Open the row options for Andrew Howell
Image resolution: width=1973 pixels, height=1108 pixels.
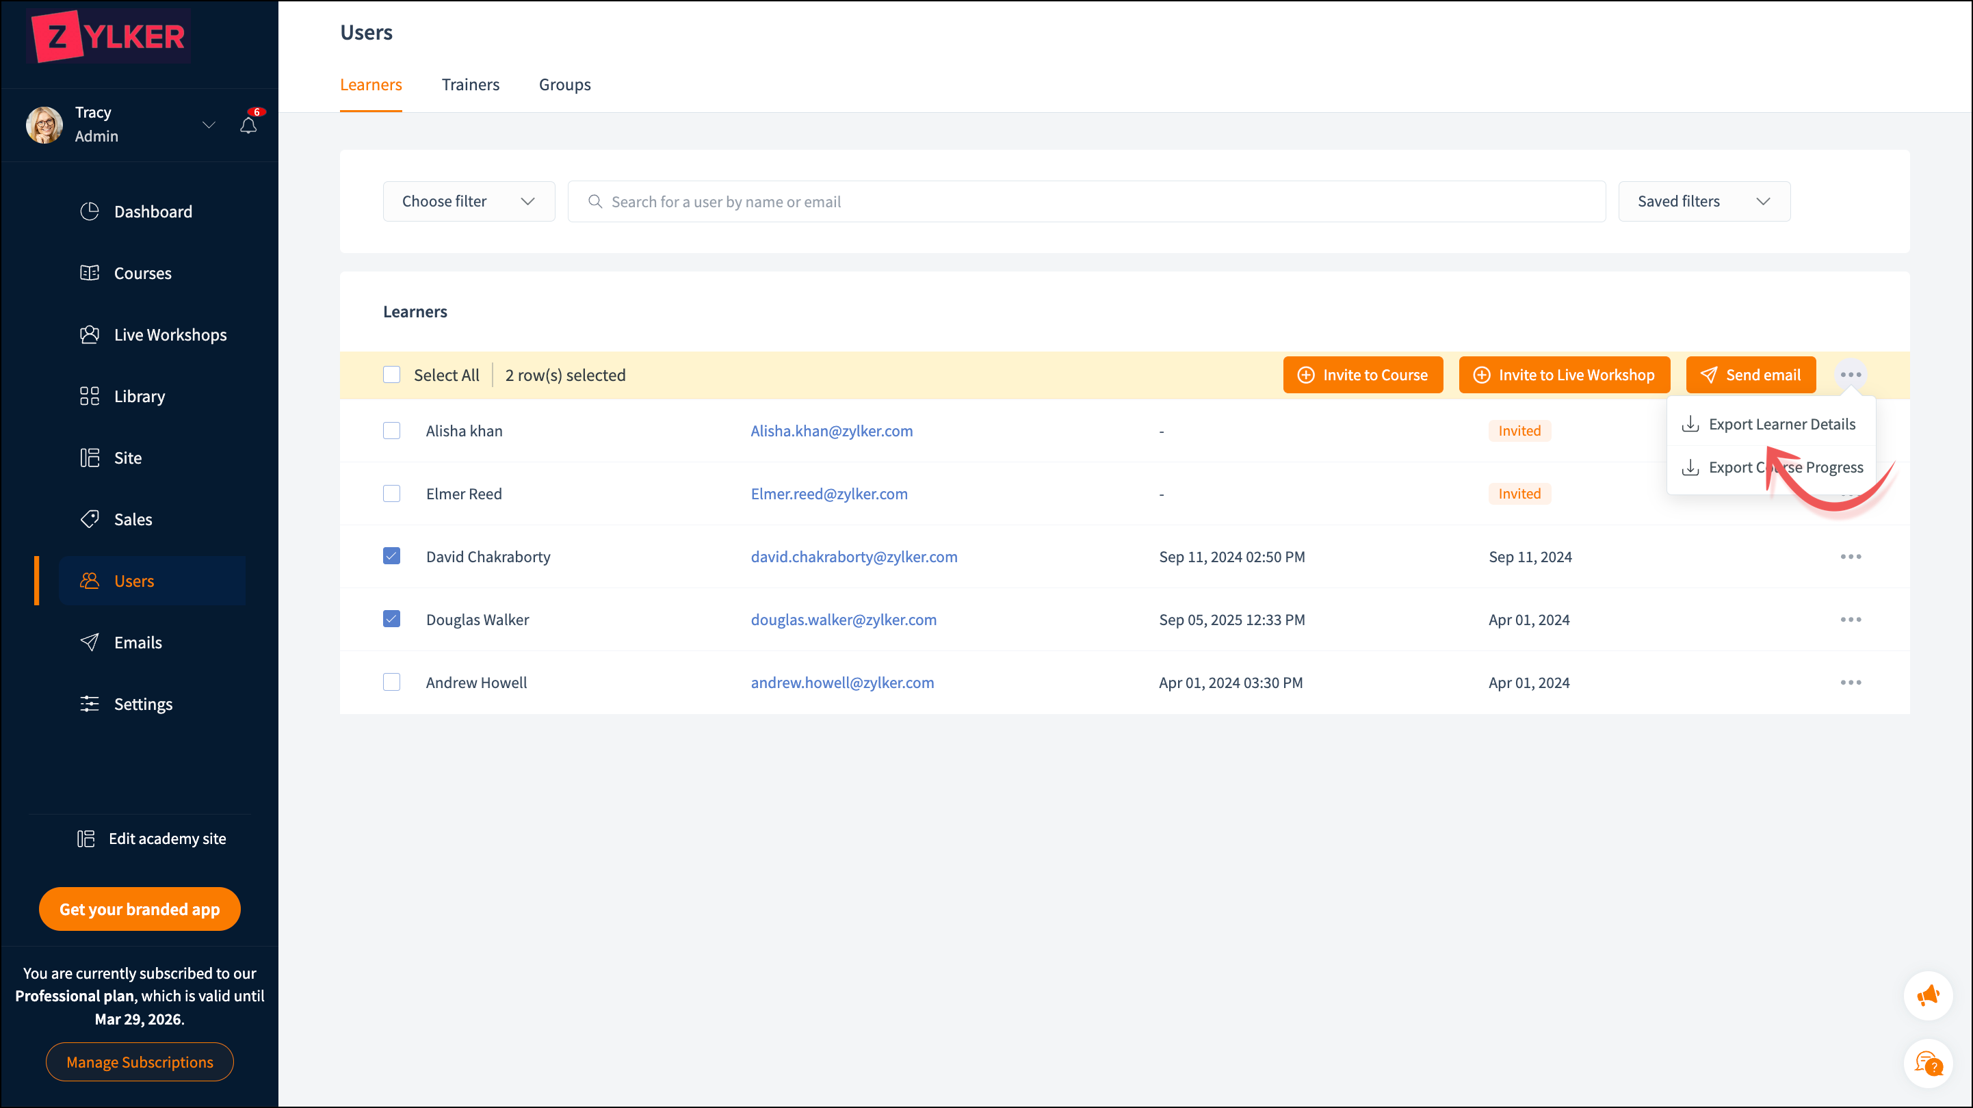[x=1850, y=683]
